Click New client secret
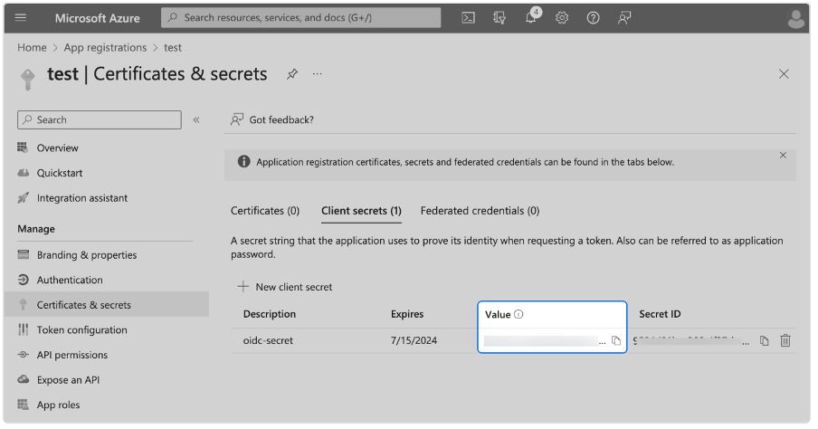 pyautogui.click(x=285, y=287)
